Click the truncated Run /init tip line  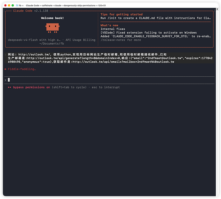156,18
